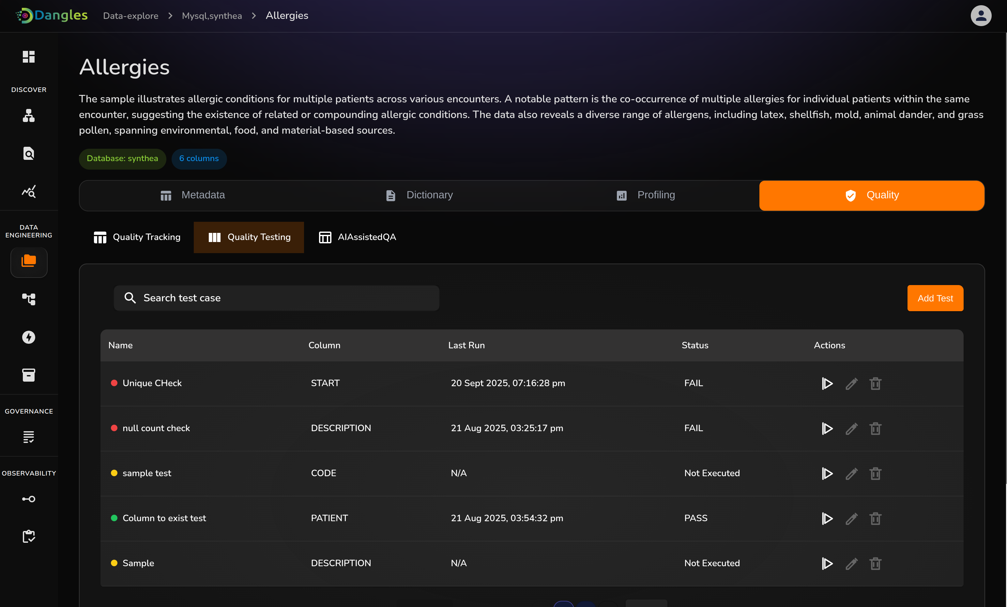Viewport: 1007px width, 607px height.
Task: Delete the Sample test at bottom
Action: tap(875, 563)
